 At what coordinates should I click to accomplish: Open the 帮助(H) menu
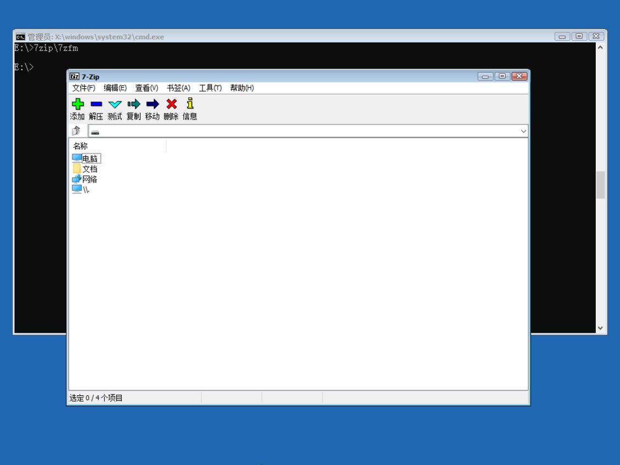pyautogui.click(x=242, y=88)
